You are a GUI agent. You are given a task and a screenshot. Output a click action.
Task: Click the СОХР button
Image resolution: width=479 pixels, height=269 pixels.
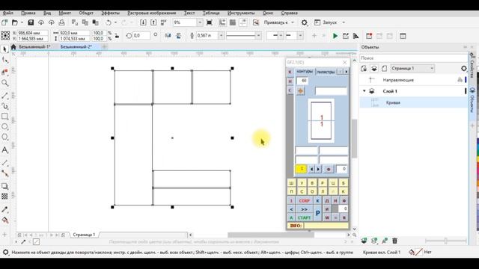(304, 201)
